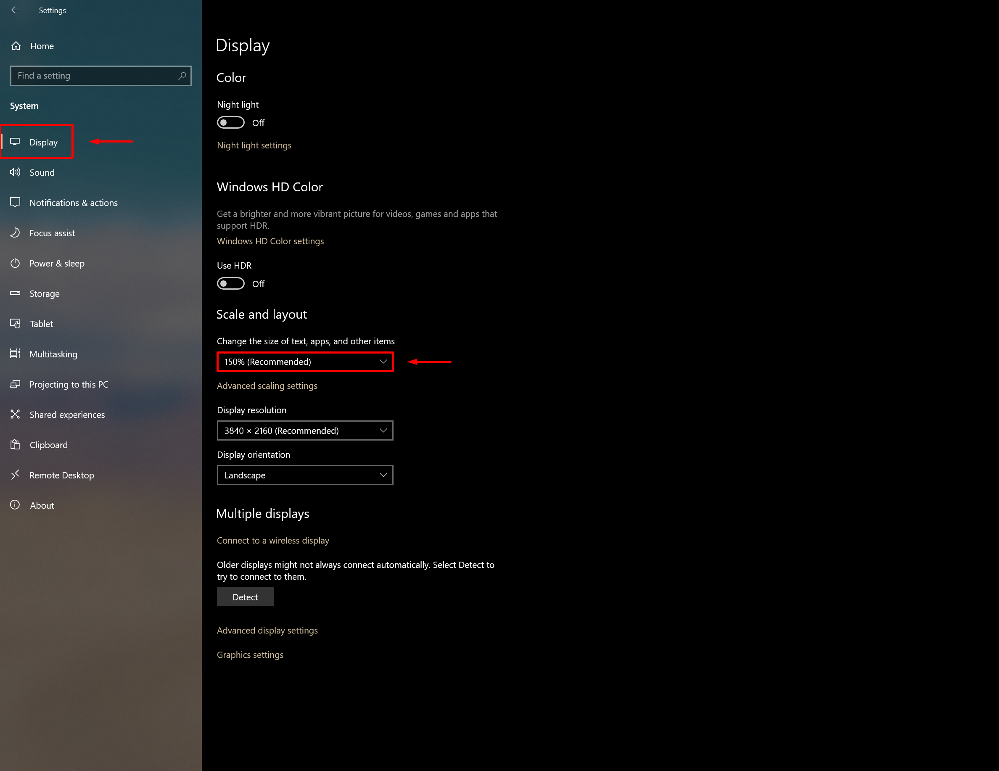
Task: Open Sound via its speaker icon
Action: (15, 172)
